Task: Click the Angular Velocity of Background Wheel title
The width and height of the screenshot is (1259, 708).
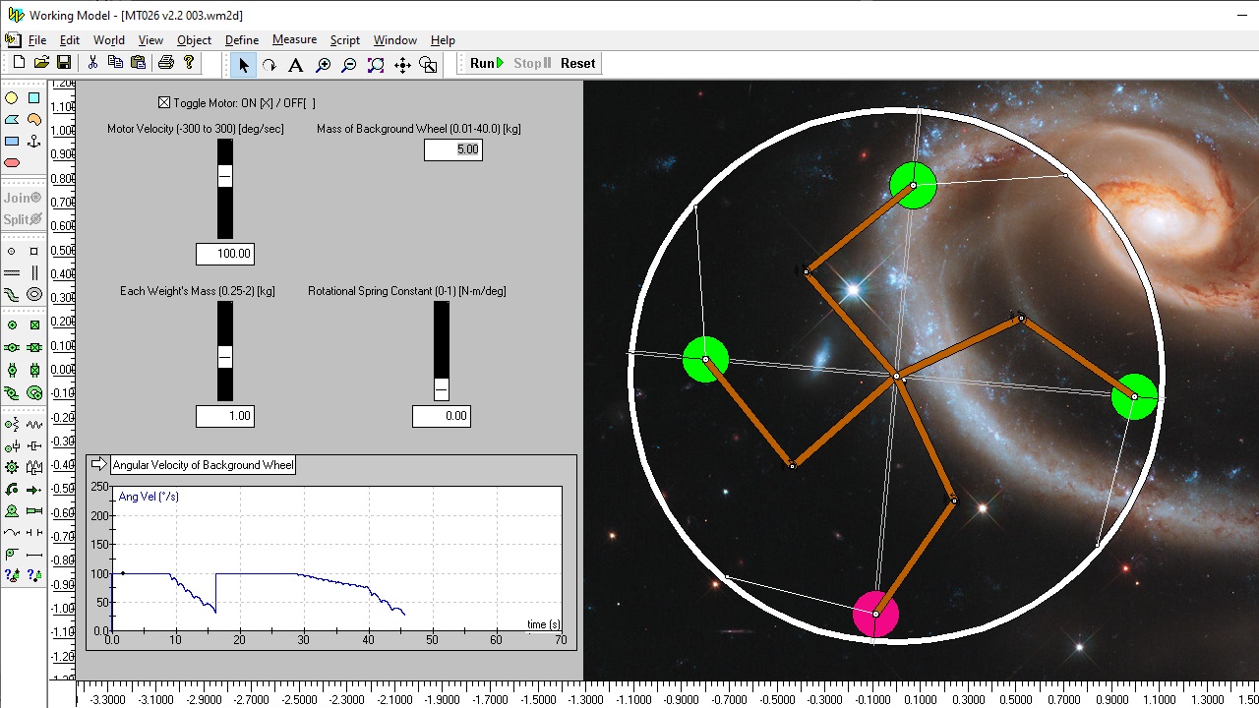Action: point(203,465)
